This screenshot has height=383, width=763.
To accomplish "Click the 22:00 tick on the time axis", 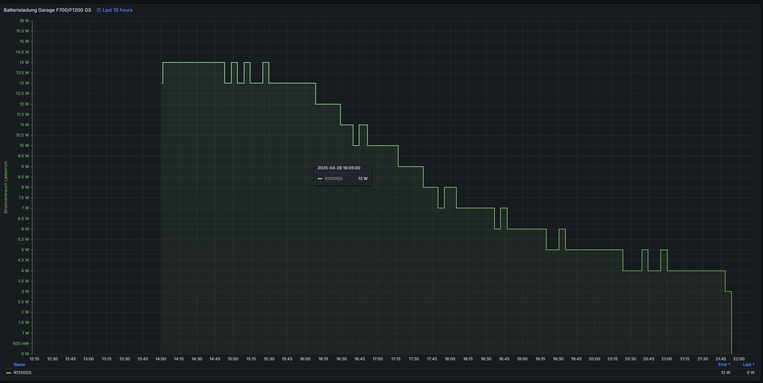I will coord(739,359).
